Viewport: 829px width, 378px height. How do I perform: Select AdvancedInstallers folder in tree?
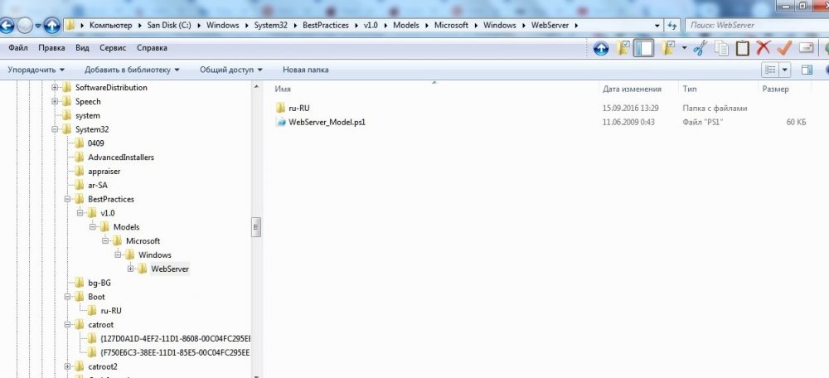(121, 157)
